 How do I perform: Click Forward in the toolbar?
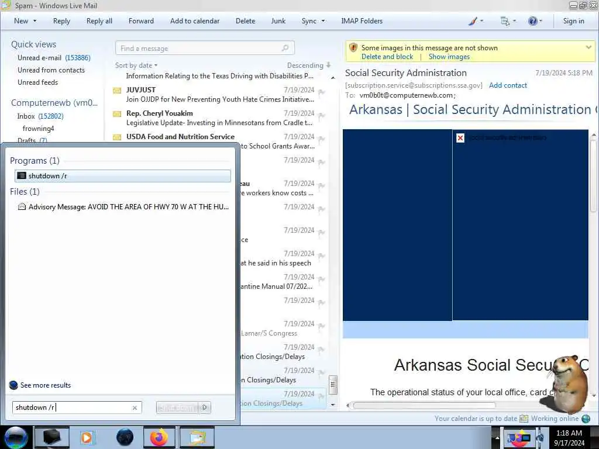pyautogui.click(x=141, y=21)
